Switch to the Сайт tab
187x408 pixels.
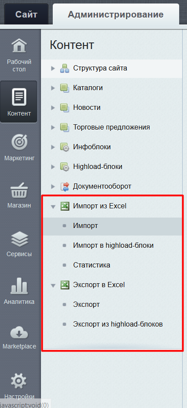click(26, 14)
